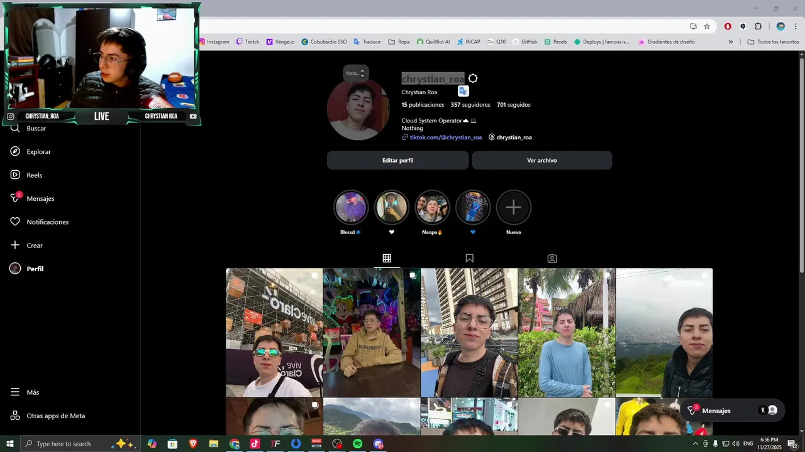Open Notificaciones heart icon

tap(15, 222)
